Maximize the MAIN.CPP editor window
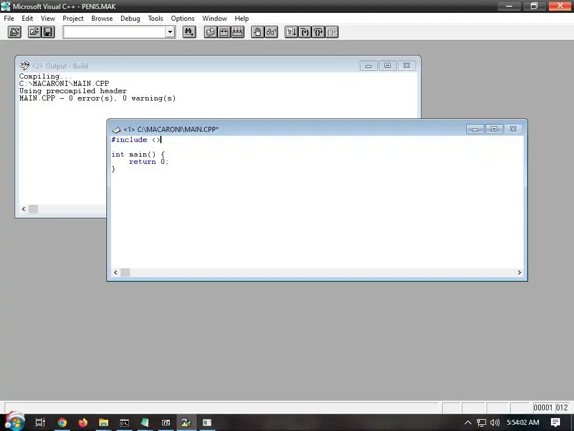Image resolution: width=574 pixels, height=431 pixels. [494, 129]
